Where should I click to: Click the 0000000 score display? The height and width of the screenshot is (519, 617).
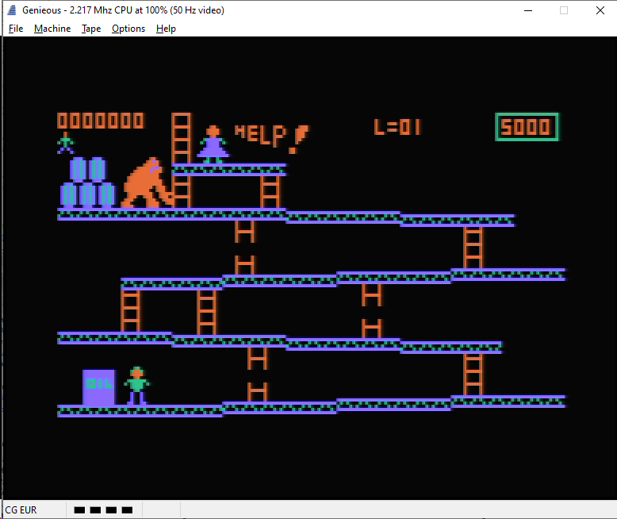pyautogui.click(x=101, y=121)
